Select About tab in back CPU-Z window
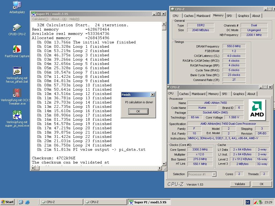 tap(256, 16)
